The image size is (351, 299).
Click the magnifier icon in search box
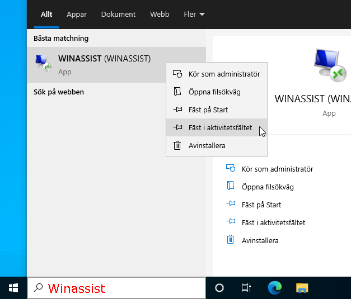(38, 288)
